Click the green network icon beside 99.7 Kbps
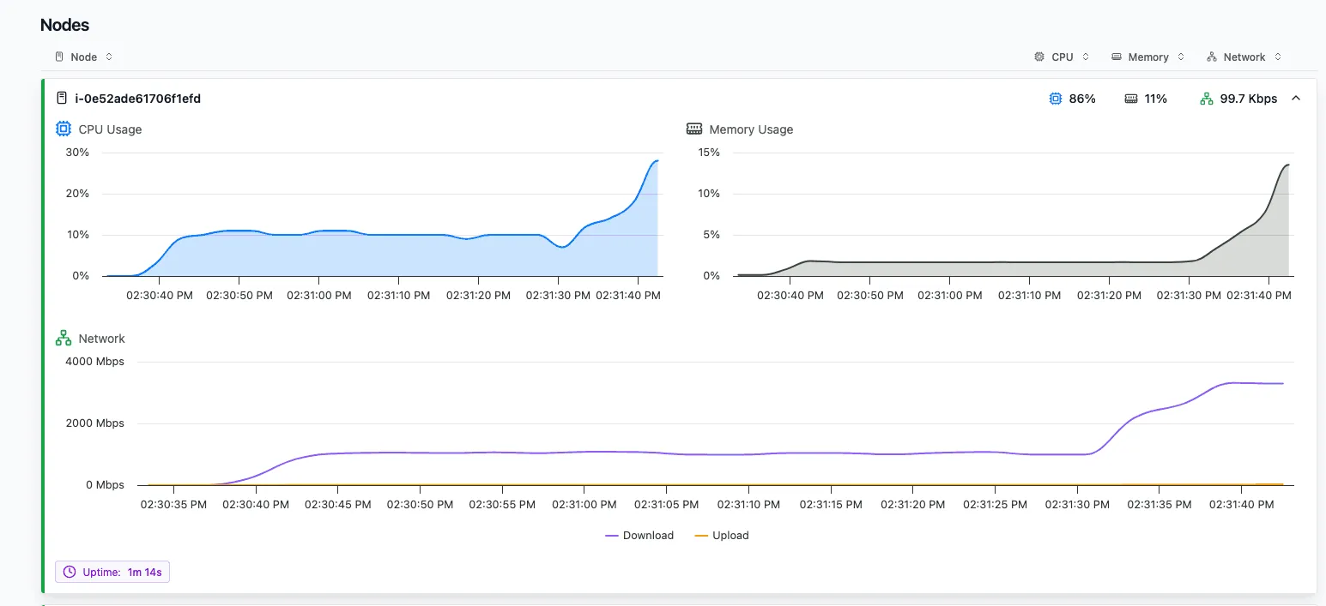The width and height of the screenshot is (1326, 606). 1208,99
